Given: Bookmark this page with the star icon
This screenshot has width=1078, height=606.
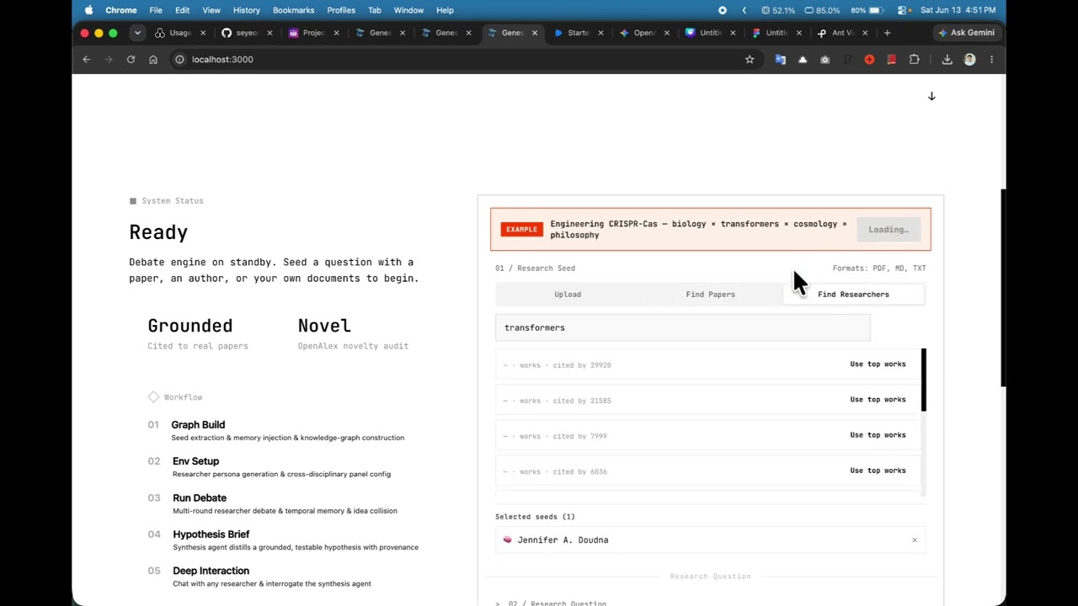Looking at the screenshot, I should pos(750,60).
